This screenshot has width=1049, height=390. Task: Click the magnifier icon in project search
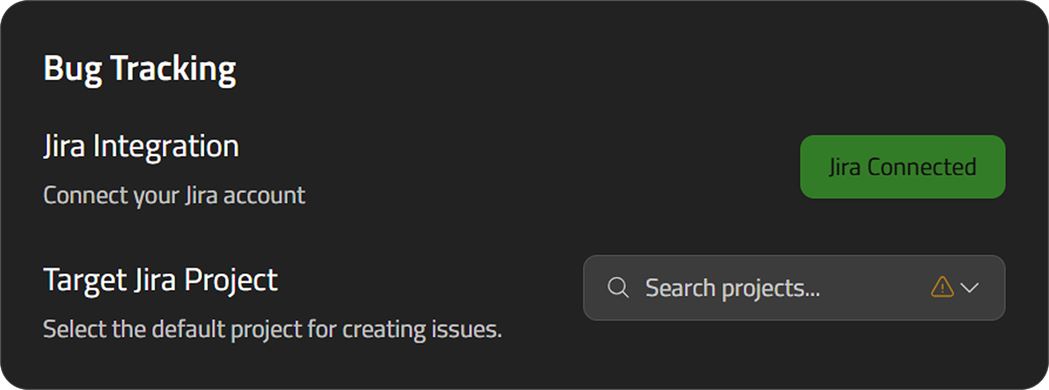(x=618, y=288)
